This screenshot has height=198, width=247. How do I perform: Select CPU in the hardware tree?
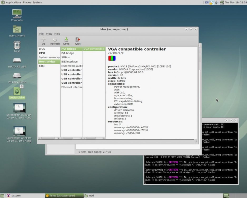[42, 53]
